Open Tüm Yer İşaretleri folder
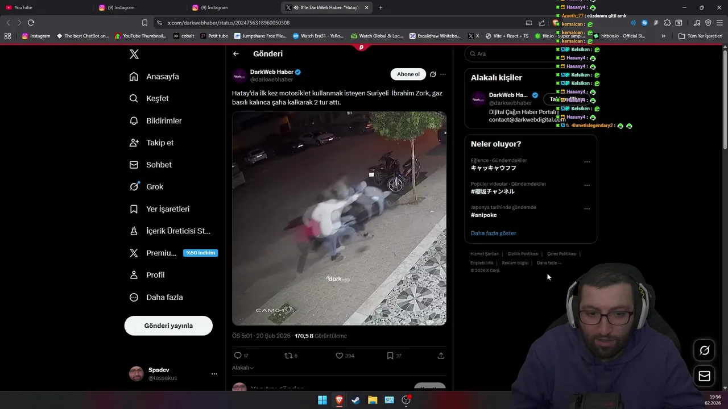The height and width of the screenshot is (409, 728). [700, 36]
